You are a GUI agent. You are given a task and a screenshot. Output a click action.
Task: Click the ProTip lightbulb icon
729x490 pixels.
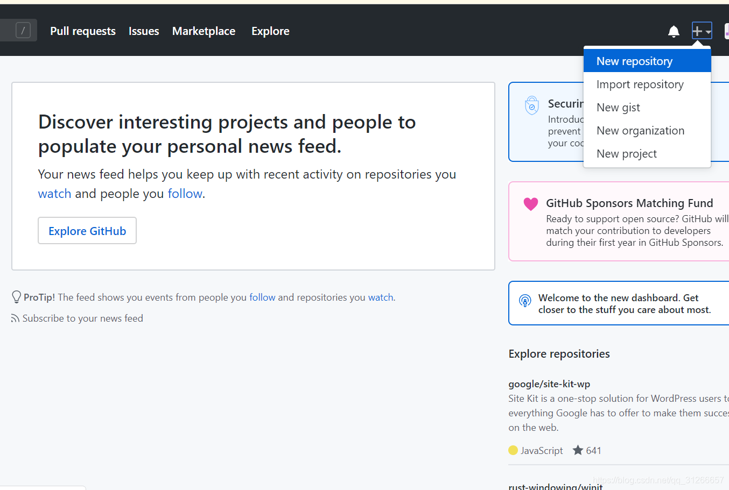(16, 297)
